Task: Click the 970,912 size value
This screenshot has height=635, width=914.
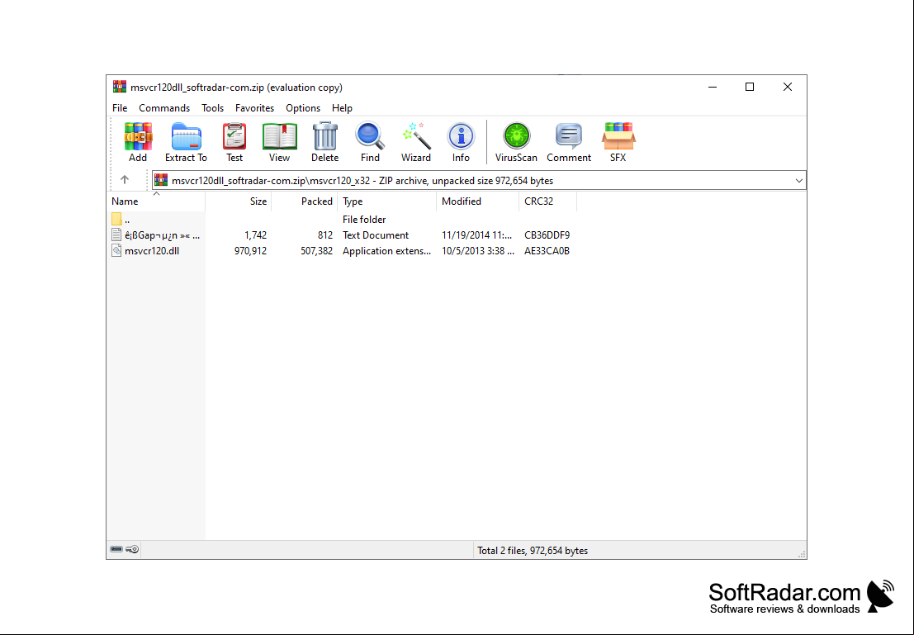Action: [251, 251]
